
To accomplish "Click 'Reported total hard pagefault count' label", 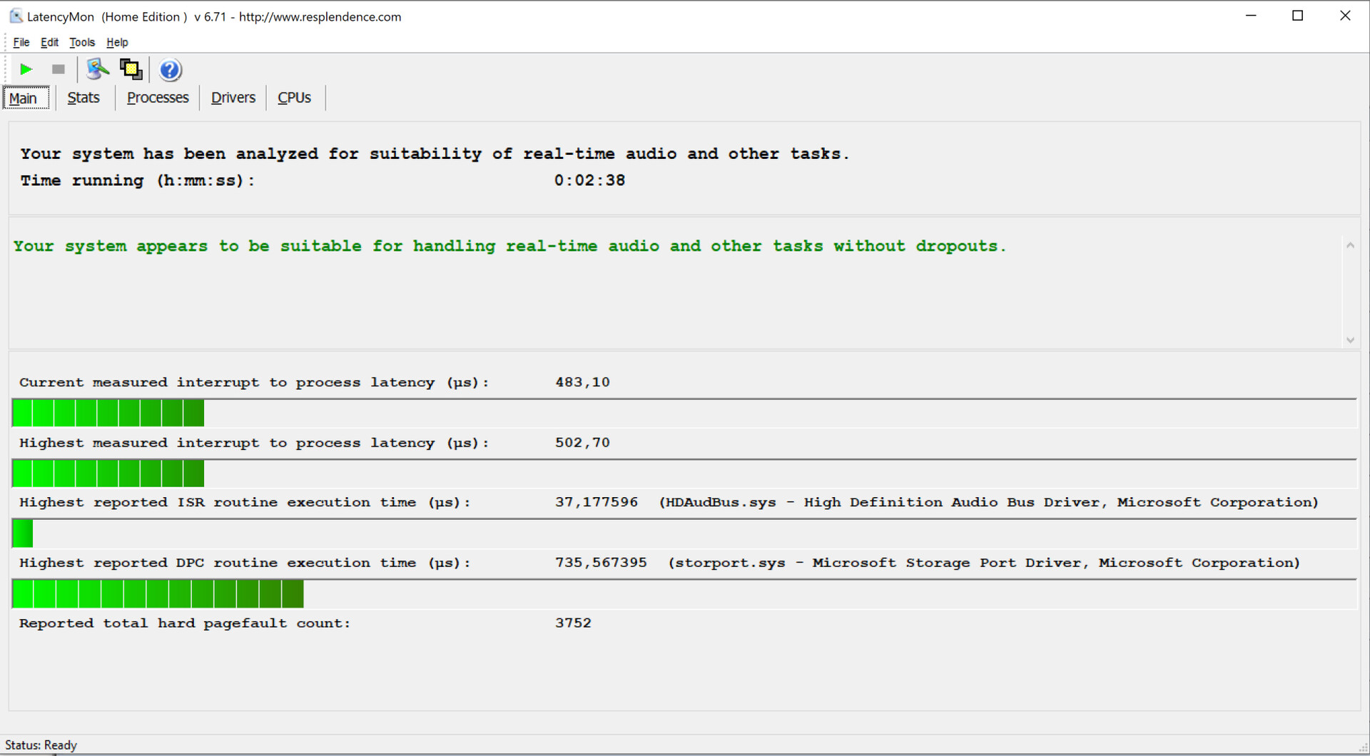I will click(185, 623).
